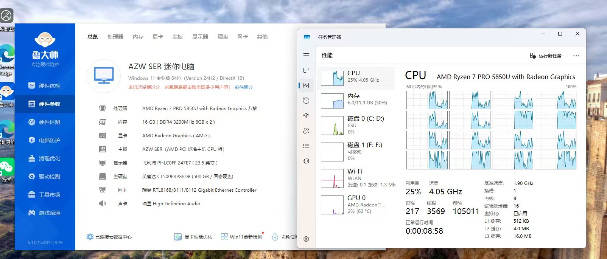Select 磁盘 0 (C: D:) entry
This screenshot has height=259, width=607.
click(x=356, y=125)
